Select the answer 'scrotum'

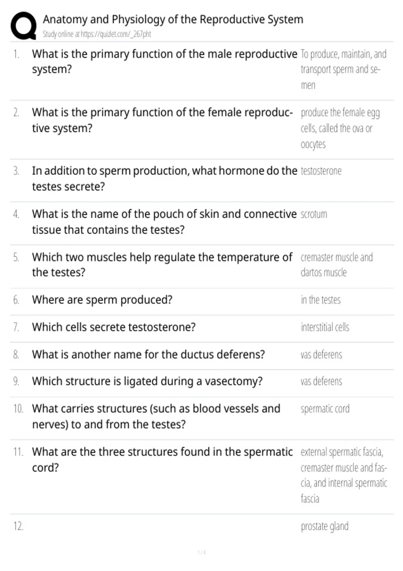point(314,214)
